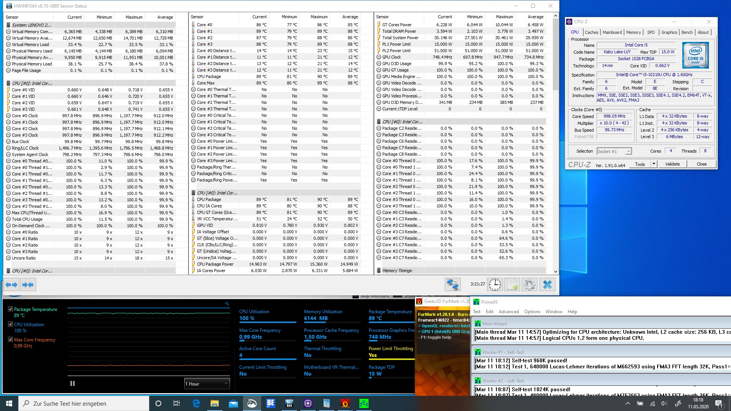Open the remote network monitors icon in HWiNFO
Image resolution: width=731 pixels, height=411 pixels.
point(452,285)
